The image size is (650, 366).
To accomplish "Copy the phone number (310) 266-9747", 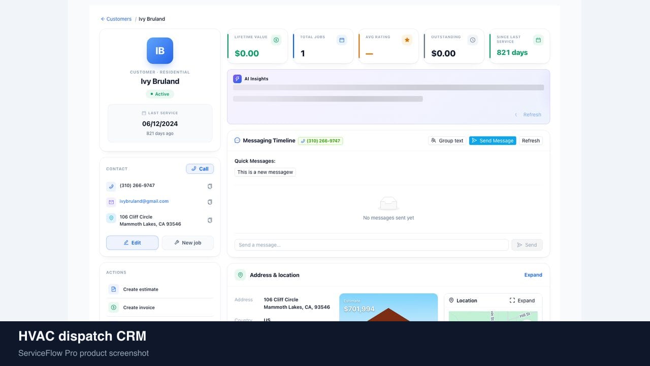I will [210, 187].
